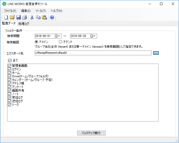Toggle the カレンダー (チーム/グループ 予定) checkbox
The width and height of the screenshot is (179, 143).
pyautogui.click(x=9, y=80)
